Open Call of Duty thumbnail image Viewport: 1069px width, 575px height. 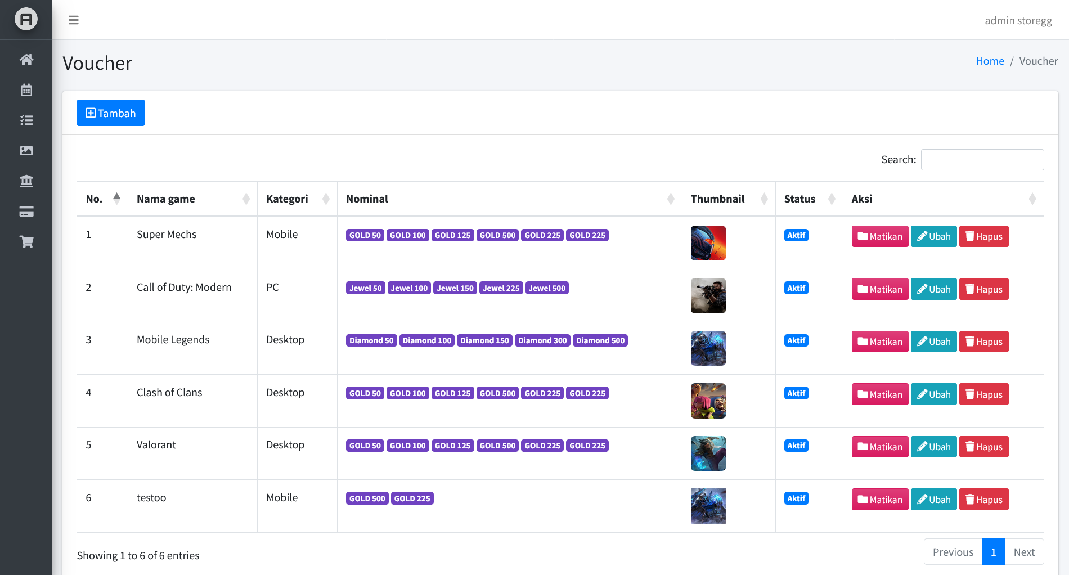708,296
